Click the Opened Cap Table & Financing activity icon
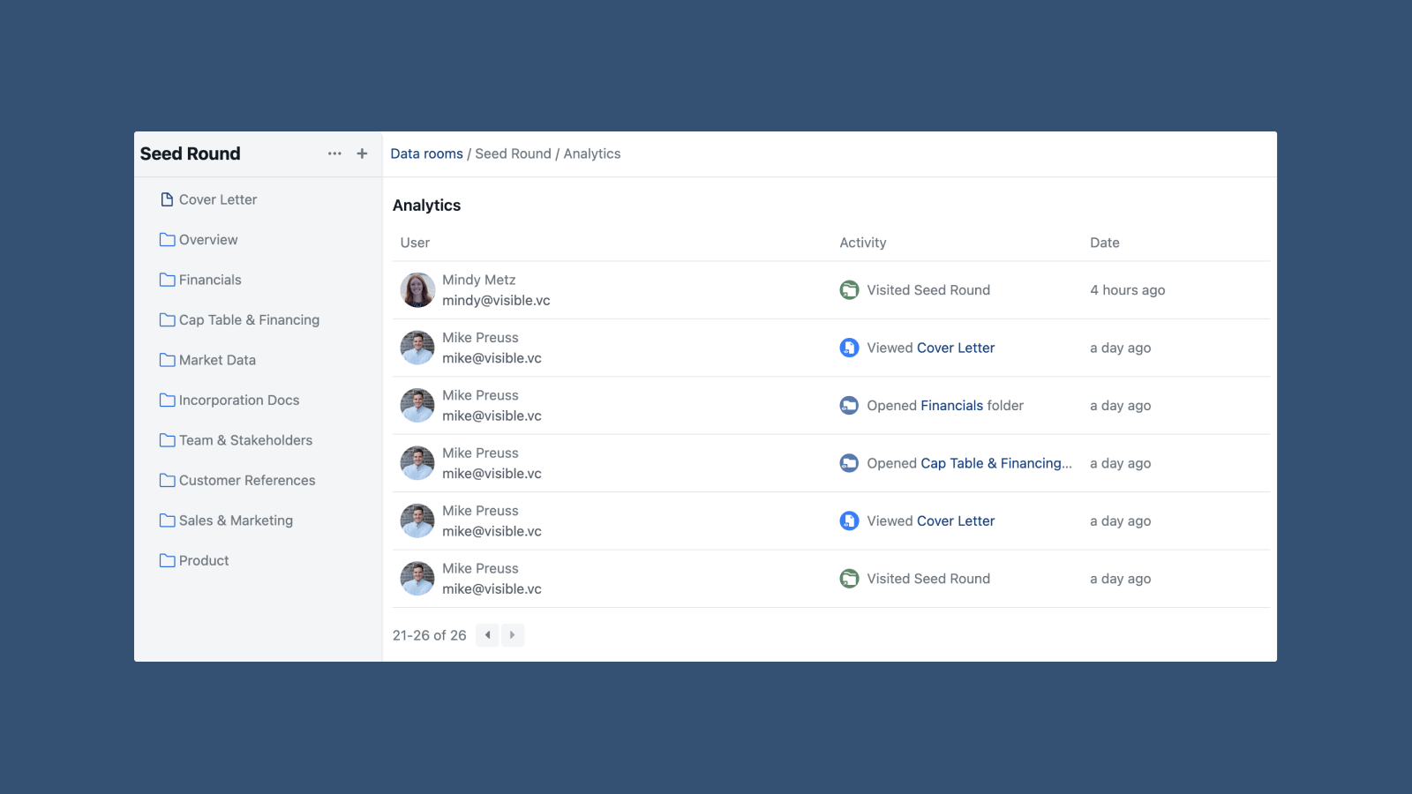The image size is (1412, 794). click(849, 463)
